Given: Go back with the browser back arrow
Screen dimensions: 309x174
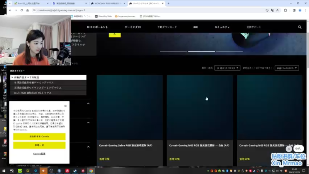Looking at the screenshot, I should point(10,10).
